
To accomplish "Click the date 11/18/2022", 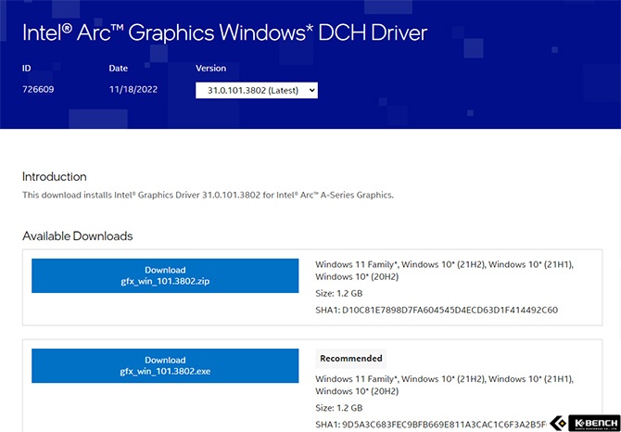I will [x=133, y=90].
